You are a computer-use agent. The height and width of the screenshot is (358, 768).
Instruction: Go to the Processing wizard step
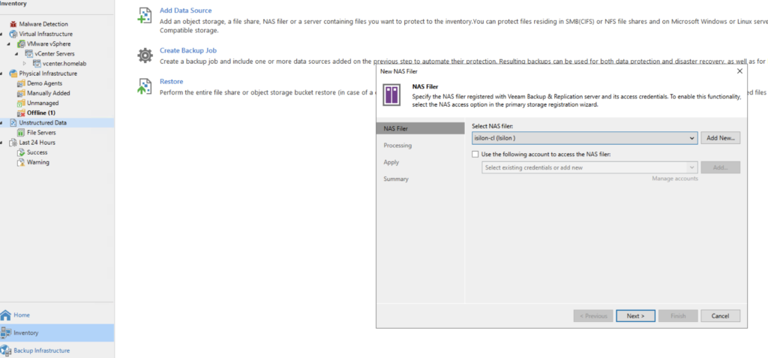coord(397,146)
